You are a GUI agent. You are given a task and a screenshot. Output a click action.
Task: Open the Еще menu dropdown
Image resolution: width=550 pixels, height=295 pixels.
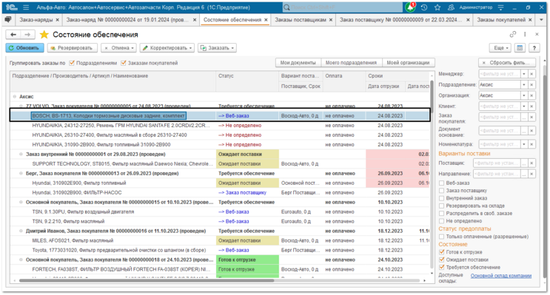[501, 47]
